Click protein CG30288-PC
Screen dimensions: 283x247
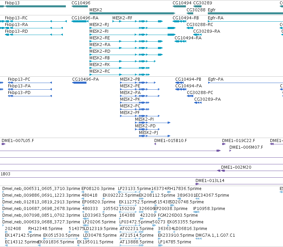tap(200, 93)
